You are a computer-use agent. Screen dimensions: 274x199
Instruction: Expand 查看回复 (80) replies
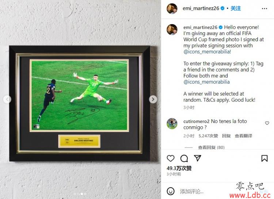[211, 148]
